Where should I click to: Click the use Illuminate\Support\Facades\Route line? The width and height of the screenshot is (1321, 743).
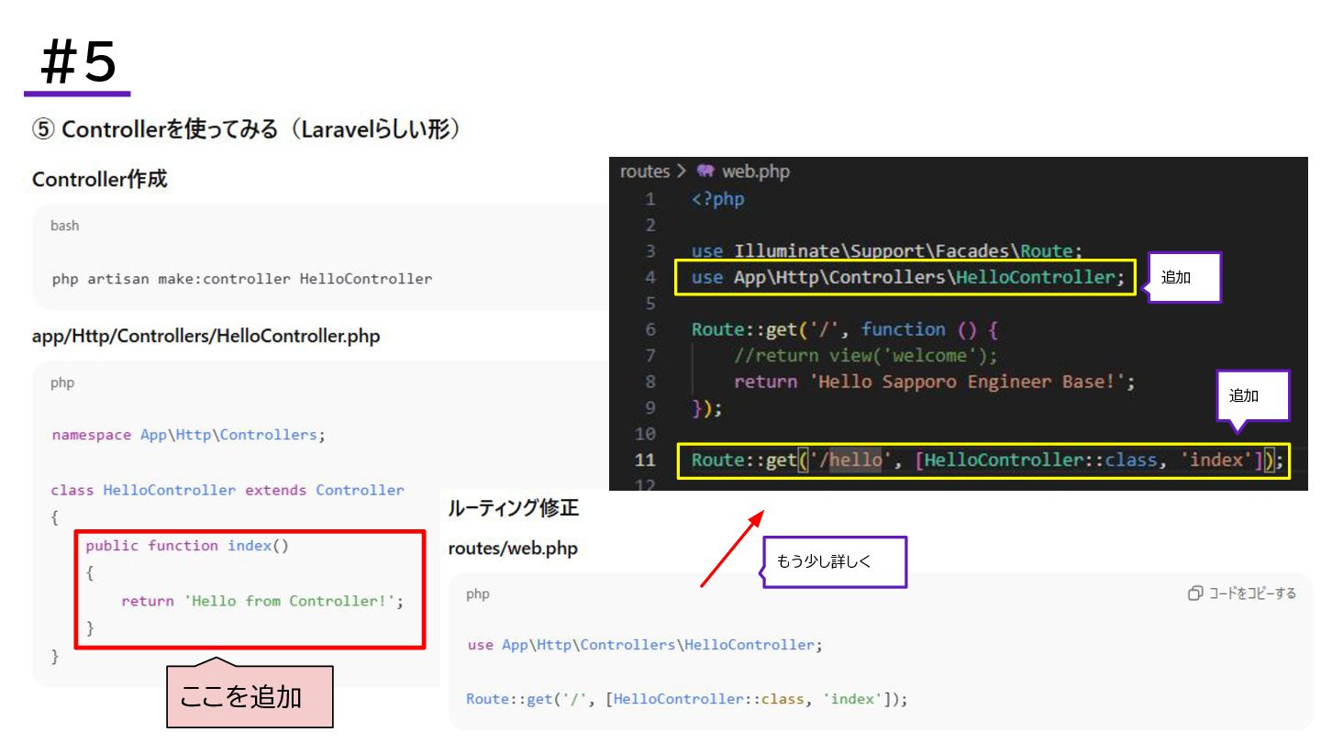(x=887, y=250)
